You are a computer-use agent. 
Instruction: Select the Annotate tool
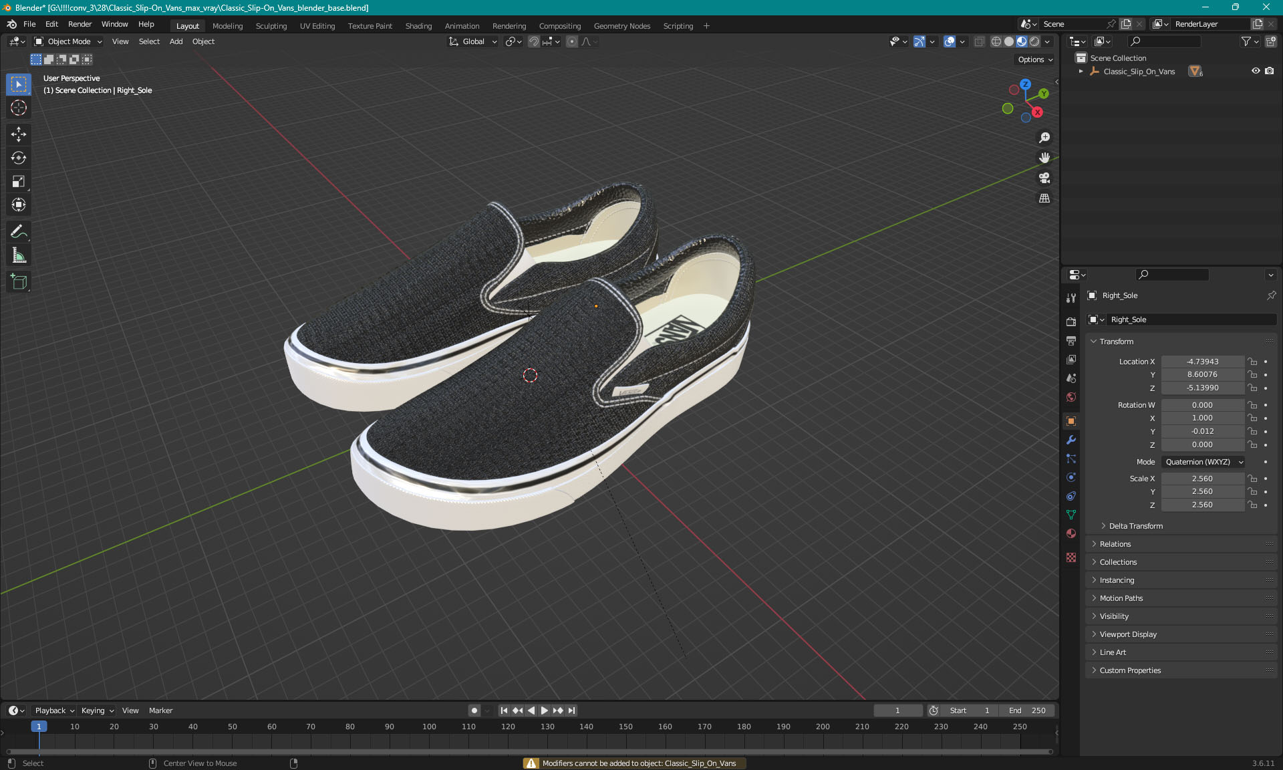tap(19, 232)
